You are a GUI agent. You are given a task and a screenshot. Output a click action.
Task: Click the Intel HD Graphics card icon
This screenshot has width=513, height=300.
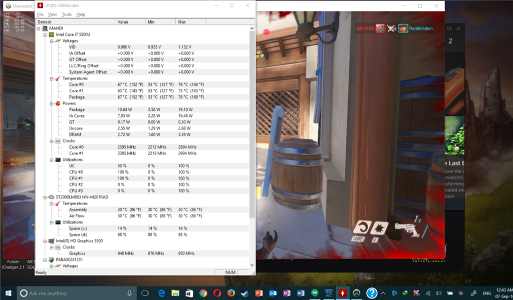pyautogui.click(x=52, y=241)
